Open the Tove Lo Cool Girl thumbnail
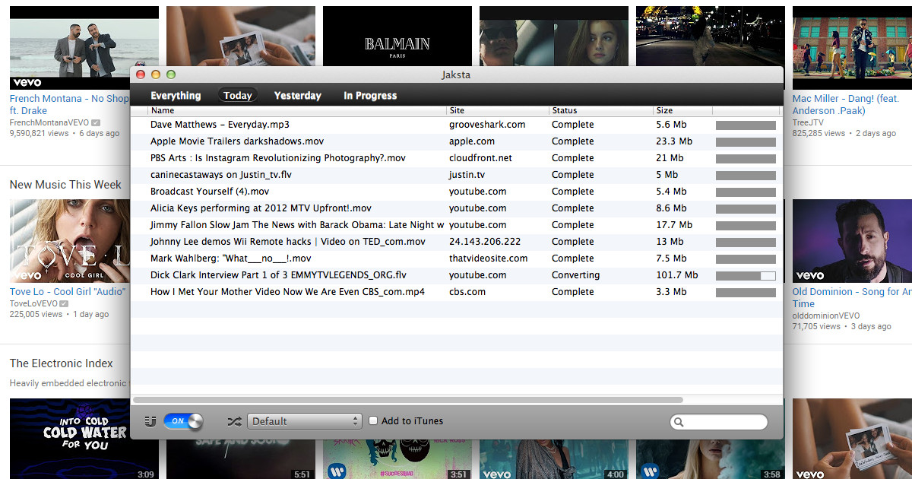912x479 pixels. (70, 241)
